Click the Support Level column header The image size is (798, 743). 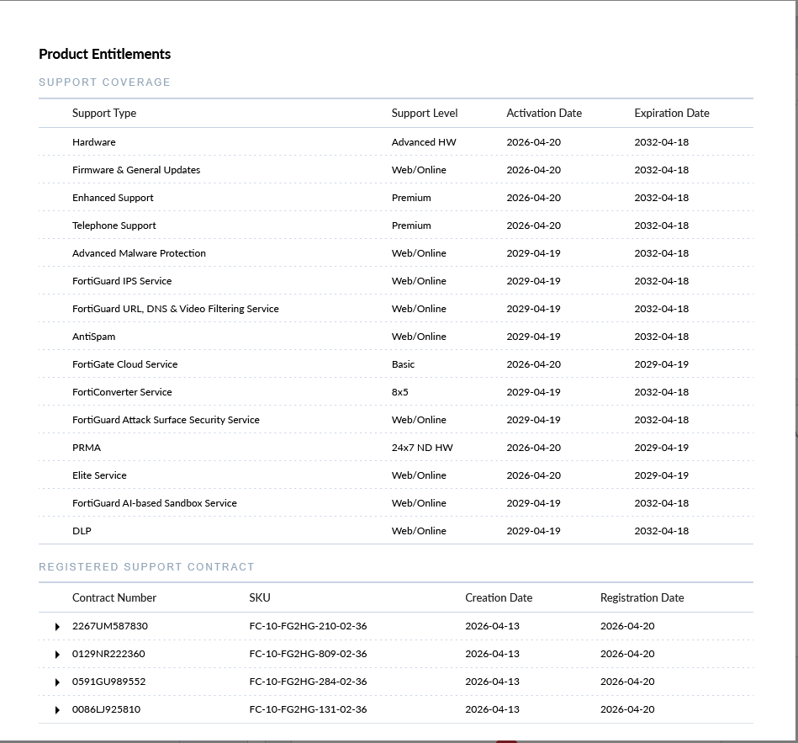pyautogui.click(x=425, y=113)
